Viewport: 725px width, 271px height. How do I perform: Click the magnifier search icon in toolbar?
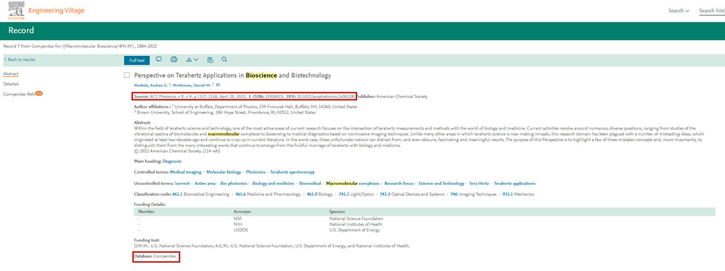coord(224,60)
